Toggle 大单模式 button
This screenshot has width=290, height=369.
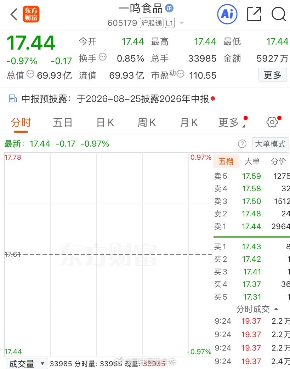tap(270, 144)
